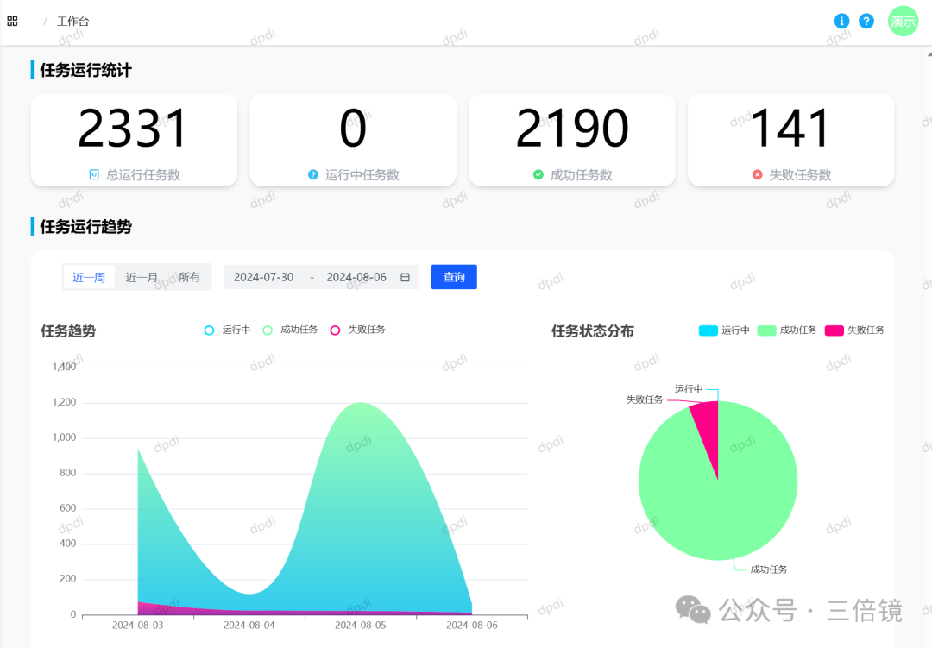Click the apps grid icon top-left
Viewport: 932px width, 648px height.
(12, 21)
